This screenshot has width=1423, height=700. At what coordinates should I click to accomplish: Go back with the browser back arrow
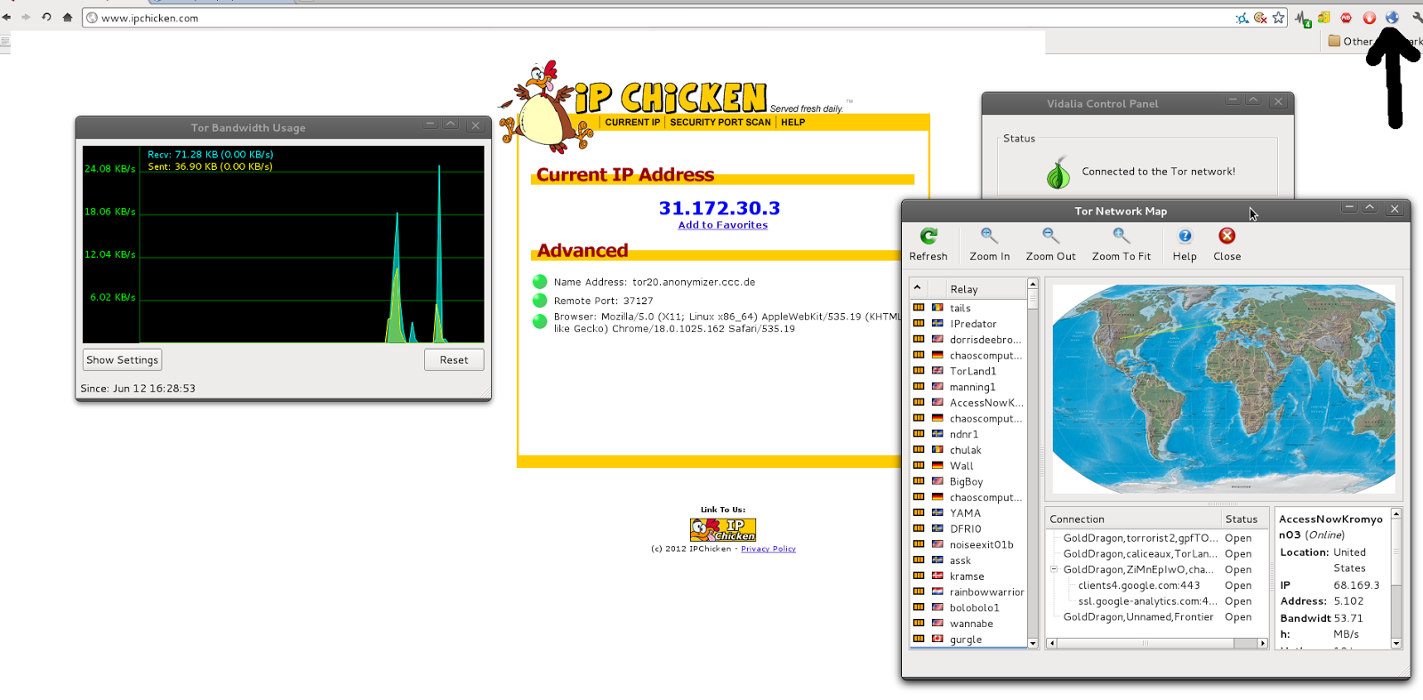coord(7,17)
